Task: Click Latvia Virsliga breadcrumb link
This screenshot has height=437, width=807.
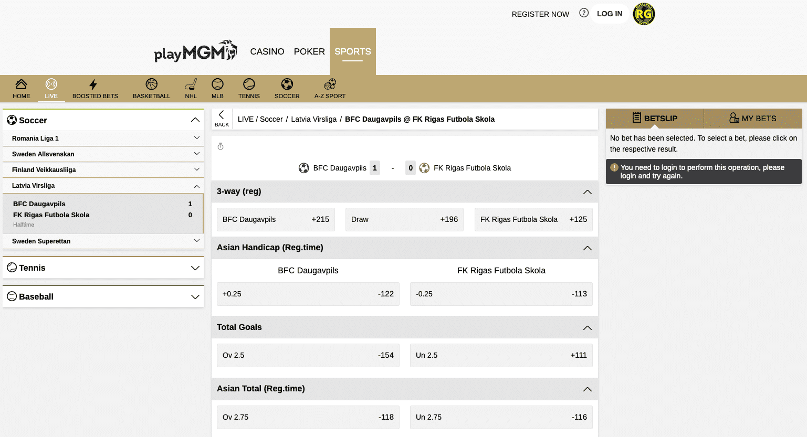Action: [314, 119]
